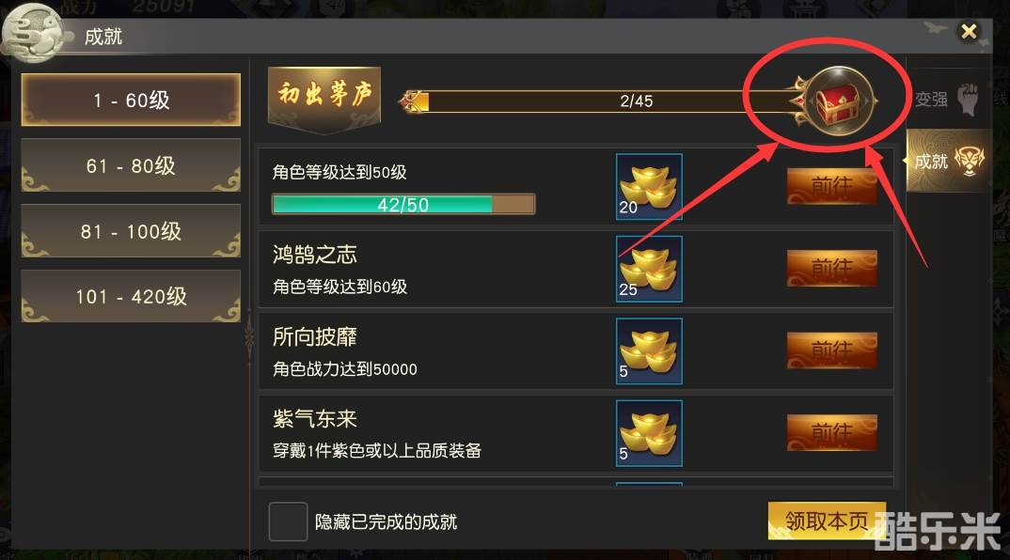Choose the 101 - 420级 tab
This screenshot has height=560, width=1010.
(x=131, y=296)
